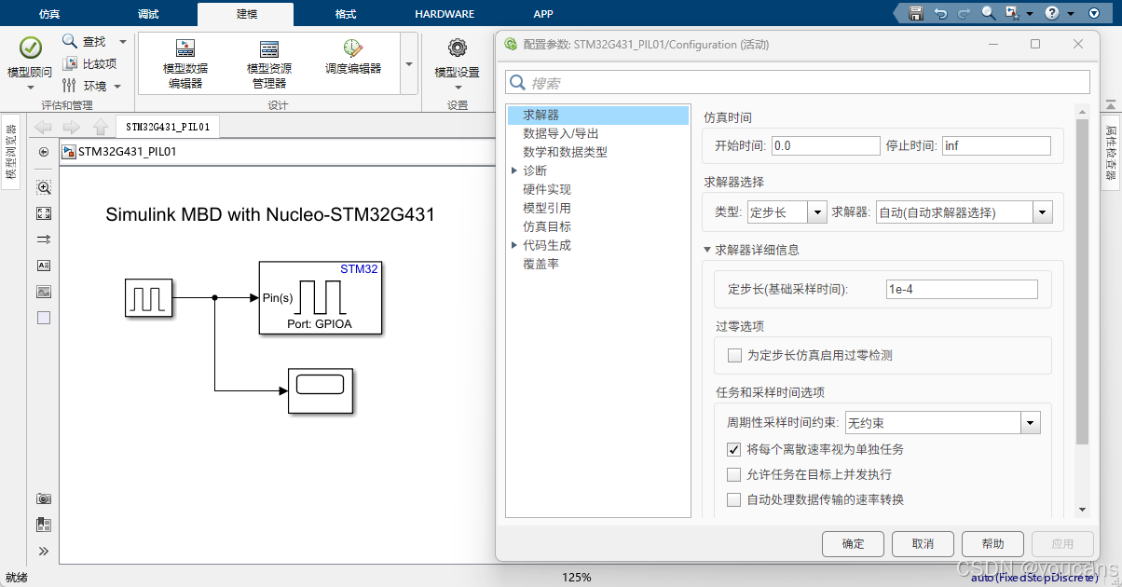Expand the design gallery dropdown arrow
The height and width of the screenshot is (587, 1122).
pos(409,64)
